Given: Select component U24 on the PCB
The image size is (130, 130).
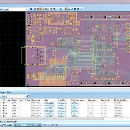Looking at the screenshot, I should (x=105, y=67).
